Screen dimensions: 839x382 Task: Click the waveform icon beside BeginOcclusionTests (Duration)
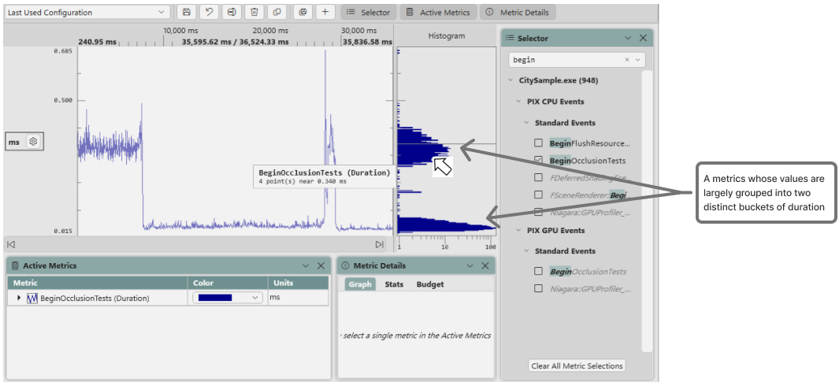32,298
